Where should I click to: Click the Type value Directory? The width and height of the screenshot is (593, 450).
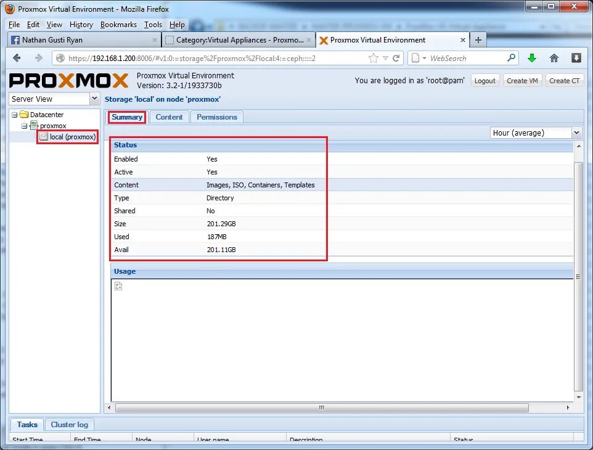tap(220, 198)
